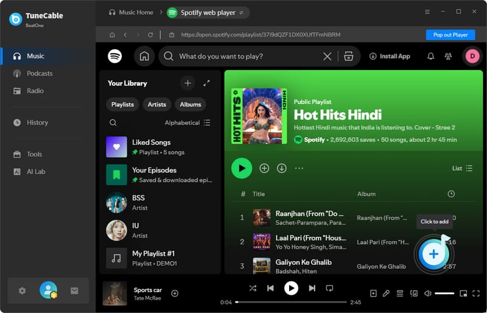This screenshot has width=487, height=313.
Task: Adjust the volume slider
Action: coord(444,293)
